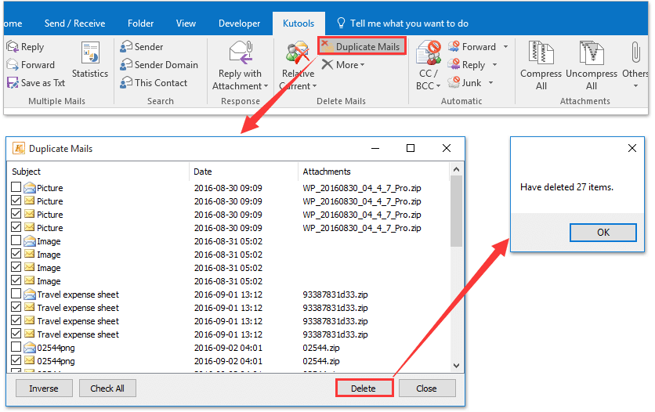Switch to the Developer tab

240,23
